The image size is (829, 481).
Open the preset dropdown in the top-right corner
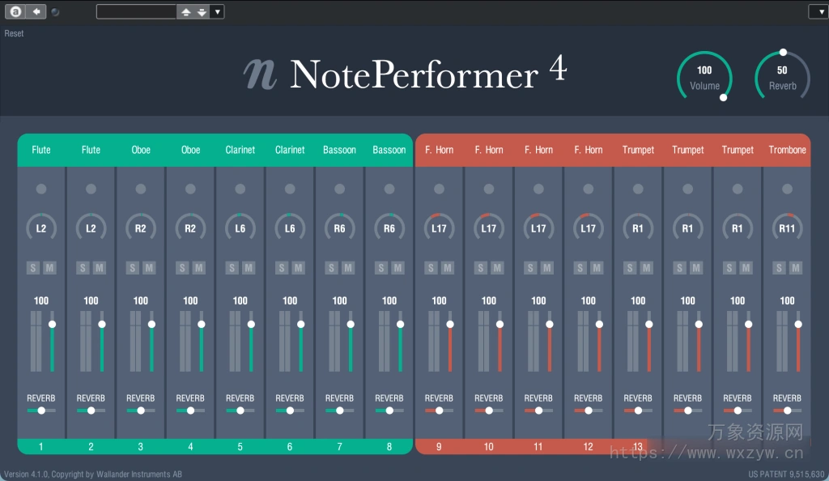(818, 11)
